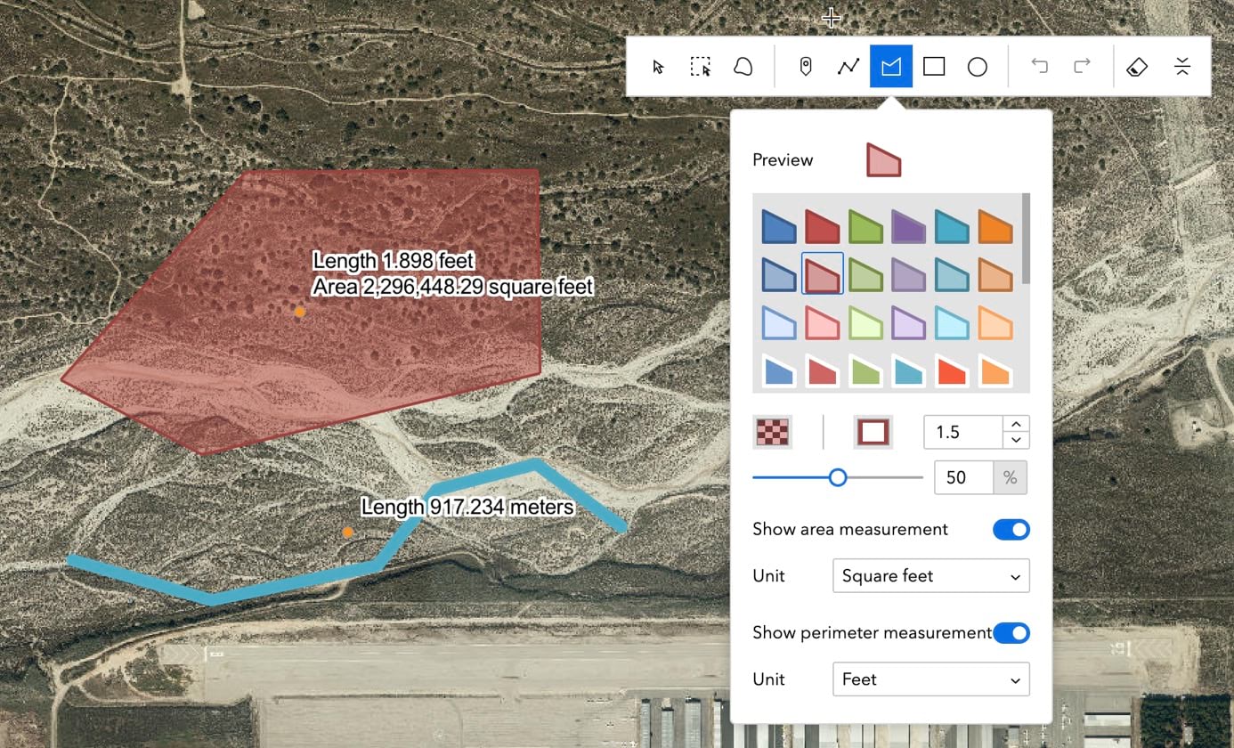Pick the selected semi-transparent red polygon style
Image resolution: width=1234 pixels, height=748 pixels.
(823, 274)
